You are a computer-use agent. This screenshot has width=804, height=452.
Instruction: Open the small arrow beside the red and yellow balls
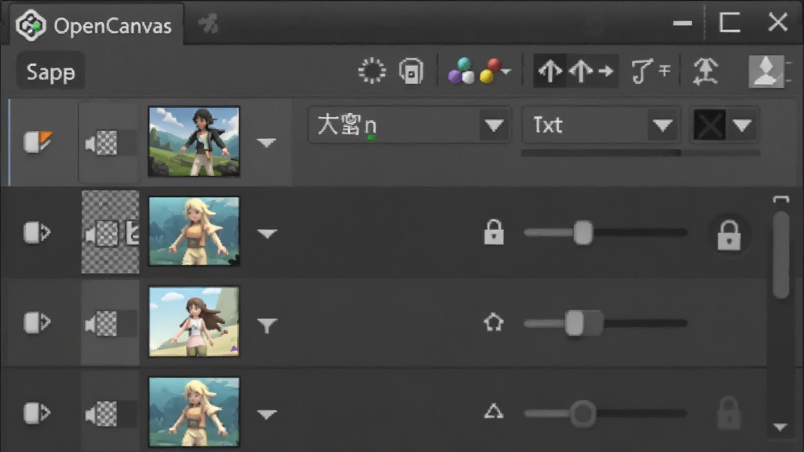pyautogui.click(x=506, y=71)
